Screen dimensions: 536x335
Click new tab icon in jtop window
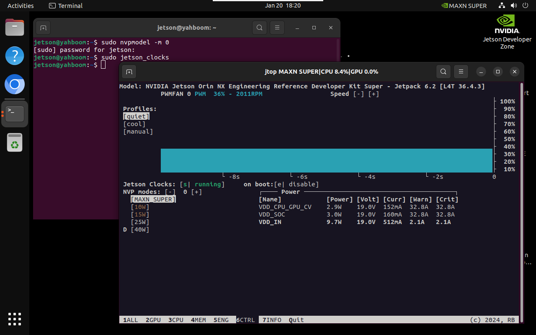(x=129, y=72)
